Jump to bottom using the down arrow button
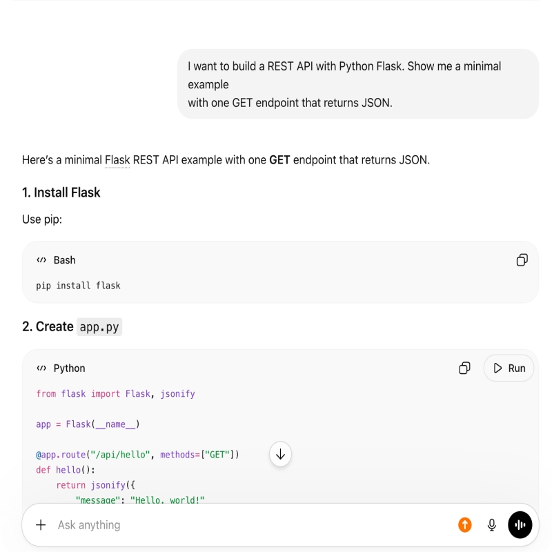This screenshot has width=552, height=552. tap(280, 454)
